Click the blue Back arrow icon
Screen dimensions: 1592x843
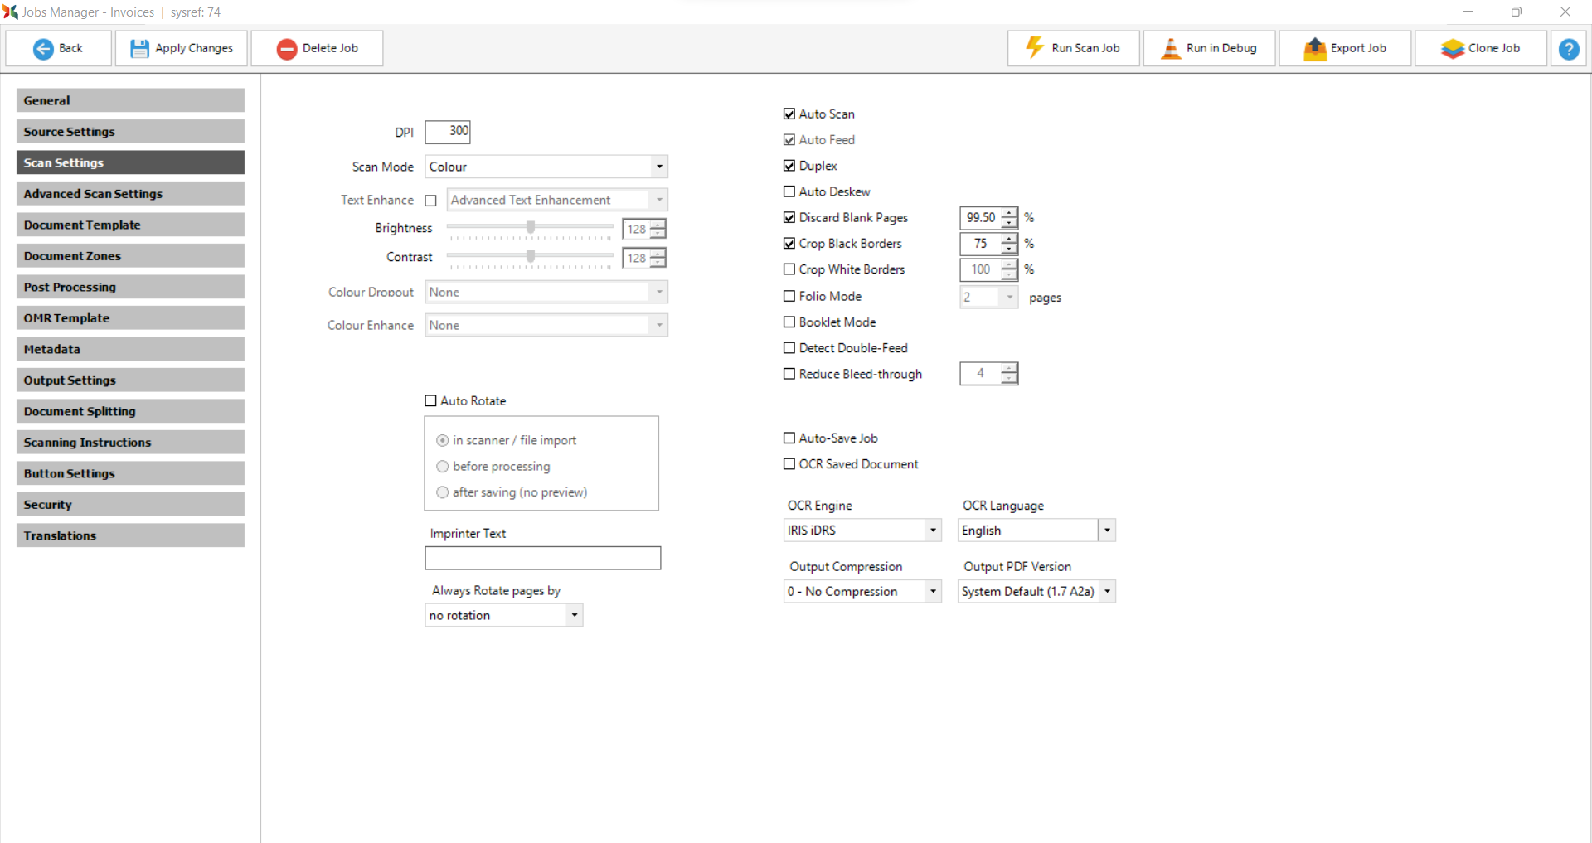click(x=43, y=49)
